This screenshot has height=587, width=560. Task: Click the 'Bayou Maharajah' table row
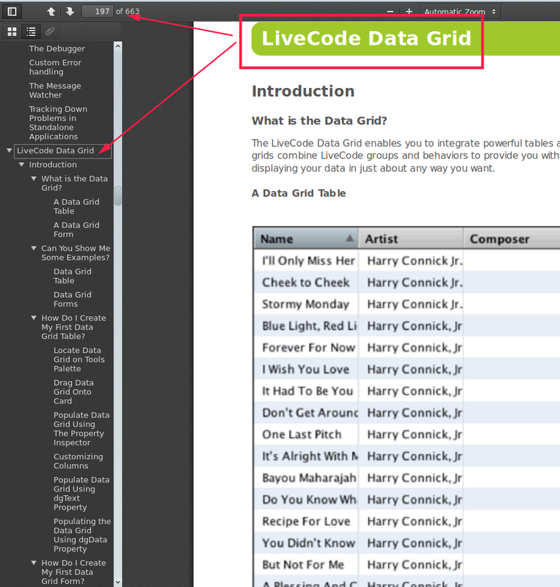click(x=407, y=478)
